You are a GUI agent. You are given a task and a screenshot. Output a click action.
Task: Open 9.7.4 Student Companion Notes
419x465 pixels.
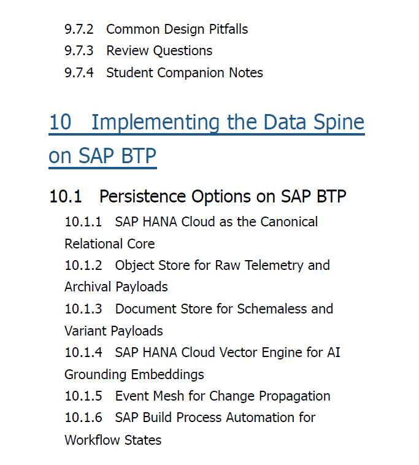[164, 73]
